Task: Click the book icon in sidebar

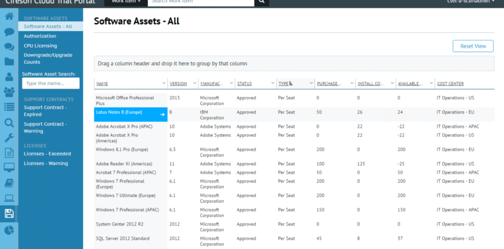Action: 9,183
